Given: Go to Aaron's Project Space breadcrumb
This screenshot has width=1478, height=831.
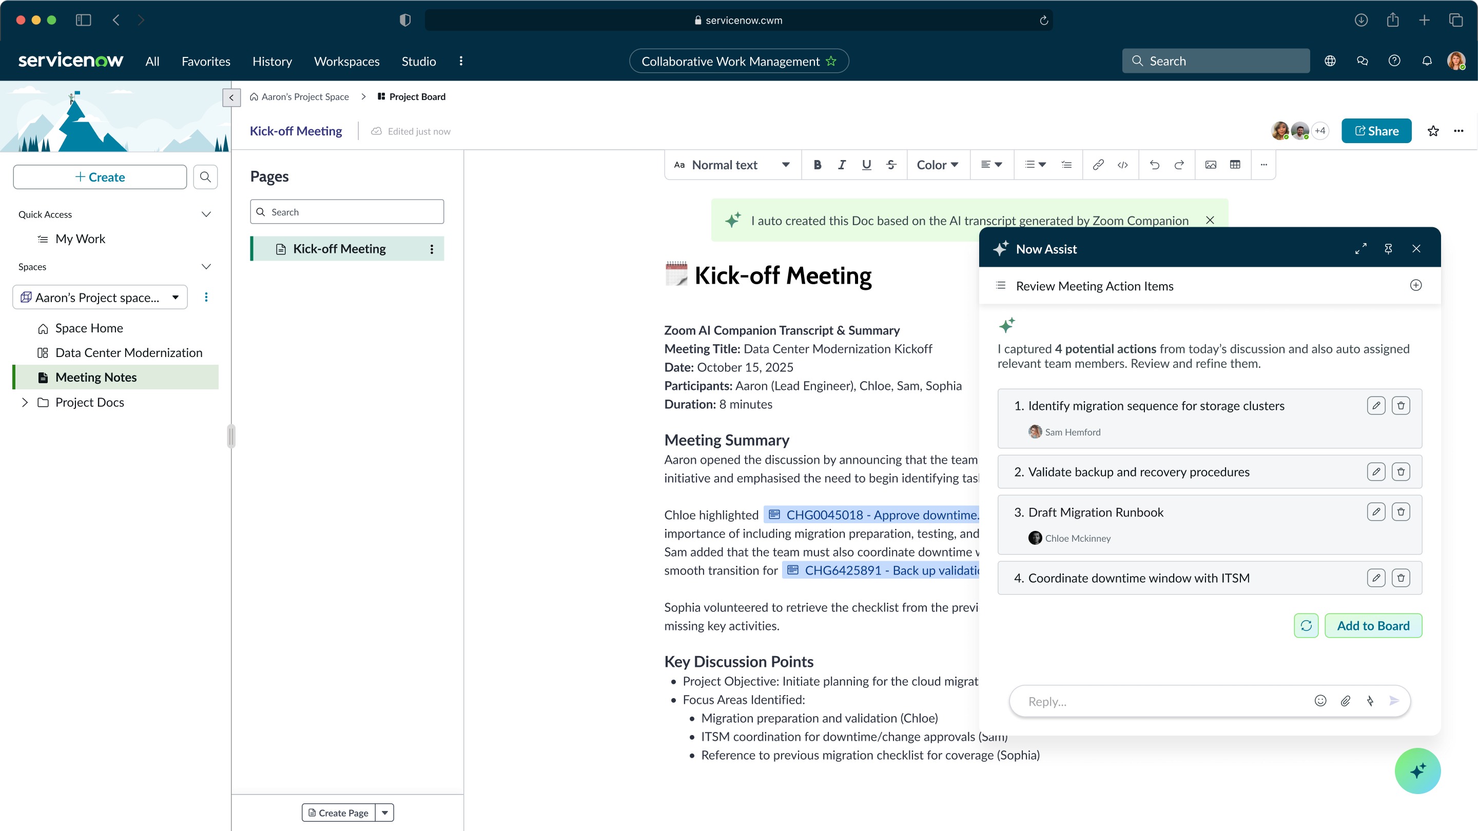Looking at the screenshot, I should point(300,97).
